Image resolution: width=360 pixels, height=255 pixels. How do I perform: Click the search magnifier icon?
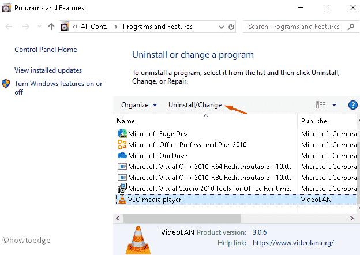[x=350, y=27]
